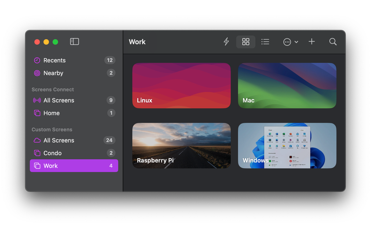Click the lightning bolt quick connect icon
This screenshot has height=238, width=371.
coord(226,42)
